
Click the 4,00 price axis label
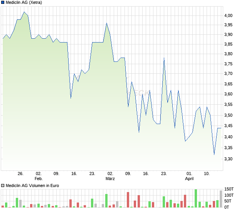228,15
